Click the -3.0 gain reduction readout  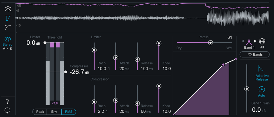click(55, 103)
